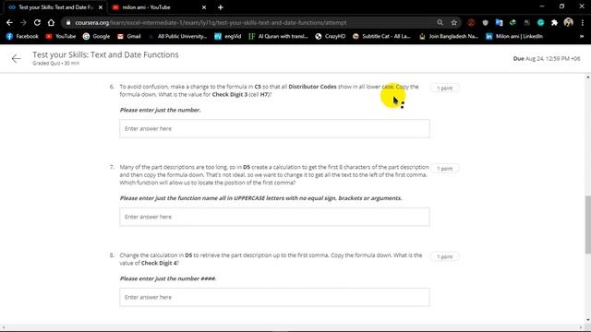The image size is (591, 332).
Task: Open the gray shield extension icon
Action: (485, 22)
